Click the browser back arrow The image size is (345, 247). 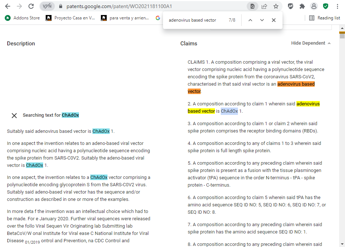[x=8, y=6]
